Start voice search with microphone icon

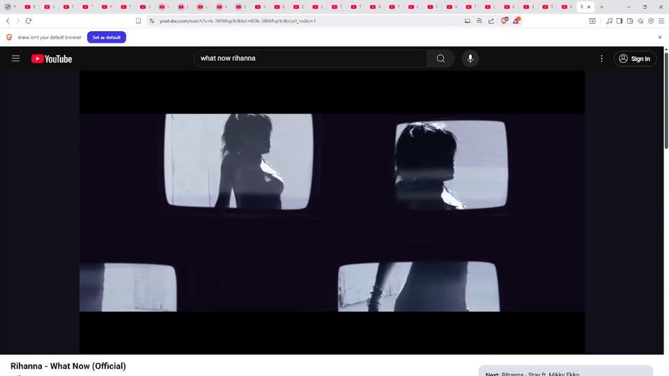coord(470,58)
